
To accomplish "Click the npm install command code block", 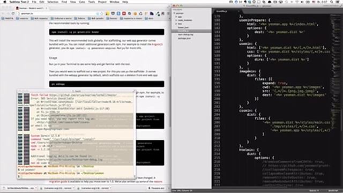I will pos(107,32).
